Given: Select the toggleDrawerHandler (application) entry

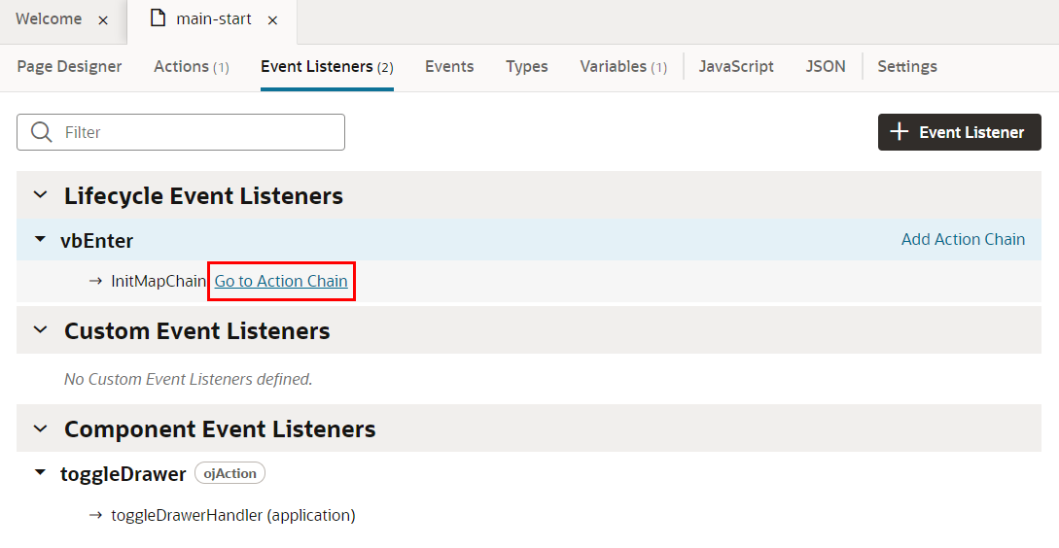Looking at the screenshot, I should (x=233, y=515).
